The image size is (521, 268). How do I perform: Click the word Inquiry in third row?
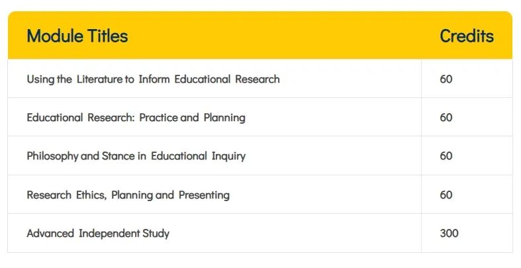(x=228, y=156)
